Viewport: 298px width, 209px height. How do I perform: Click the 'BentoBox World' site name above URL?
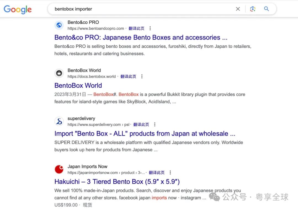[84, 70]
